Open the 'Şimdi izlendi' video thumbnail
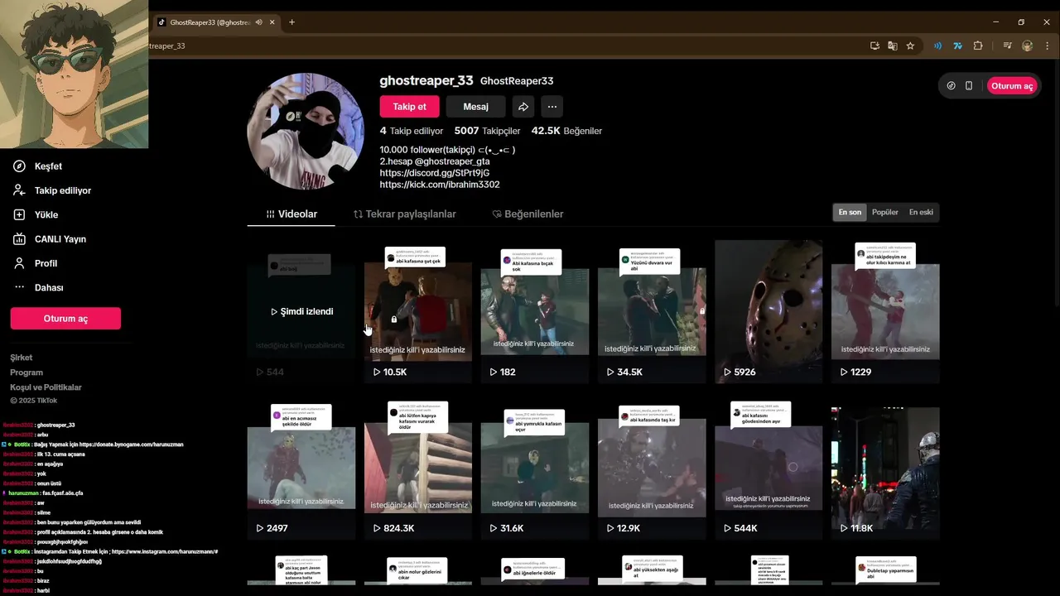 coord(301,311)
